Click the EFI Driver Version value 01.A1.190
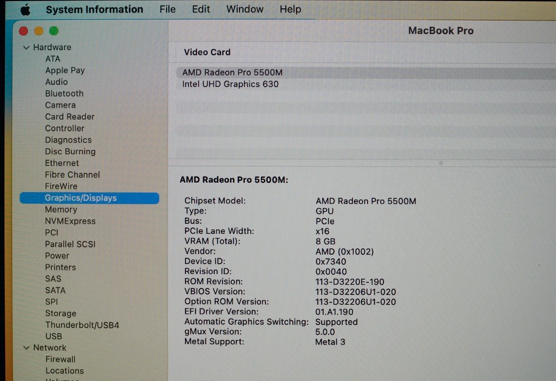 point(334,312)
